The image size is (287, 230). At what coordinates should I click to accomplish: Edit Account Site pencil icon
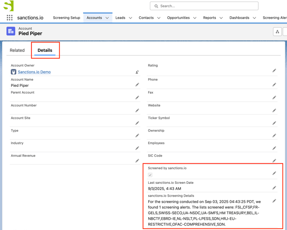[137, 123]
